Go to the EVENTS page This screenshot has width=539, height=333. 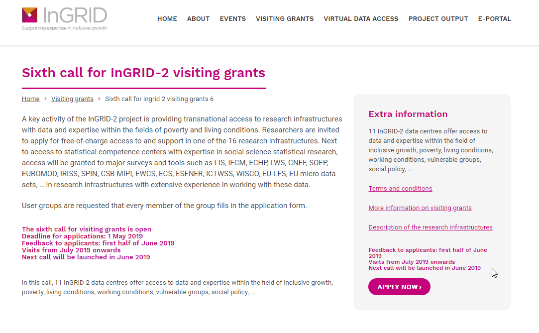pyautogui.click(x=233, y=19)
